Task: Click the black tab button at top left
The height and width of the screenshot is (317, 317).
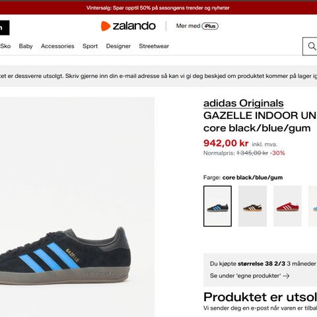Action: coord(5,28)
